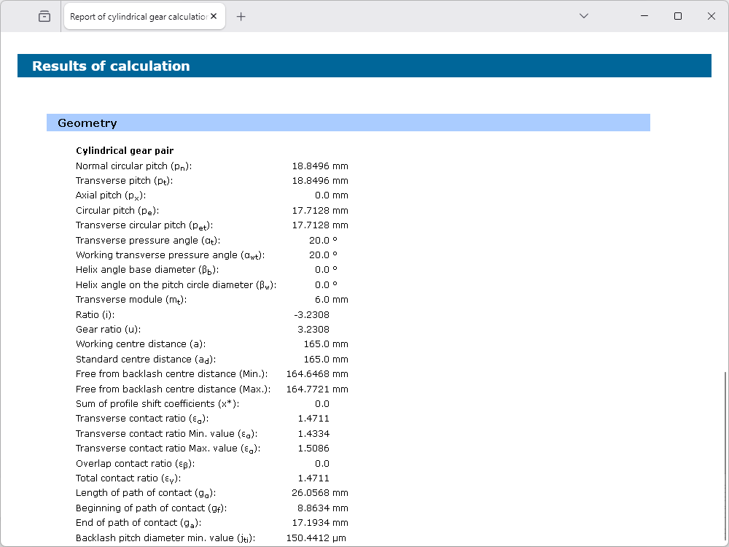Click the Total contact ratio value 1.4711

(313, 478)
